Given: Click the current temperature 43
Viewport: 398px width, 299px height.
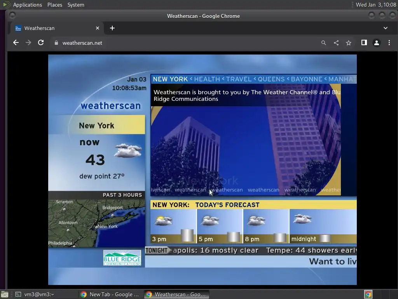Looking at the screenshot, I should coord(95,160).
